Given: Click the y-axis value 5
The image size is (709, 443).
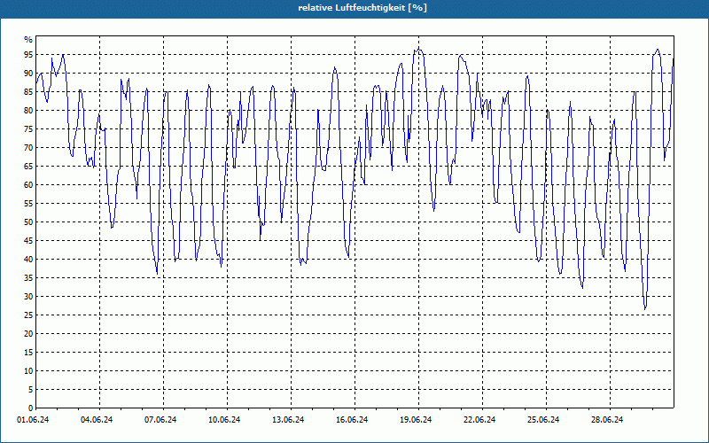Looking at the screenshot, I should click(x=31, y=390).
